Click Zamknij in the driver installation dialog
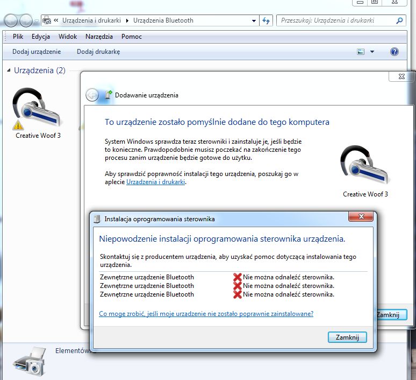 (347, 337)
